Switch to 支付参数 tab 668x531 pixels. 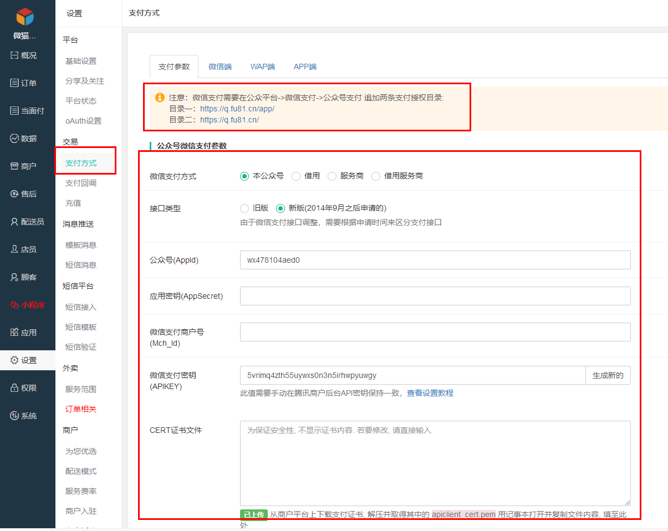tap(174, 67)
